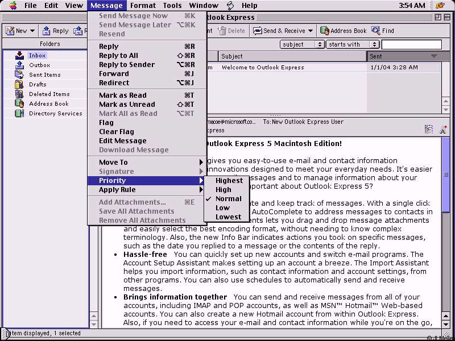The height and width of the screenshot is (341, 455).
Task: Click the Directory Services icon in Folders
Action: [x=19, y=114]
